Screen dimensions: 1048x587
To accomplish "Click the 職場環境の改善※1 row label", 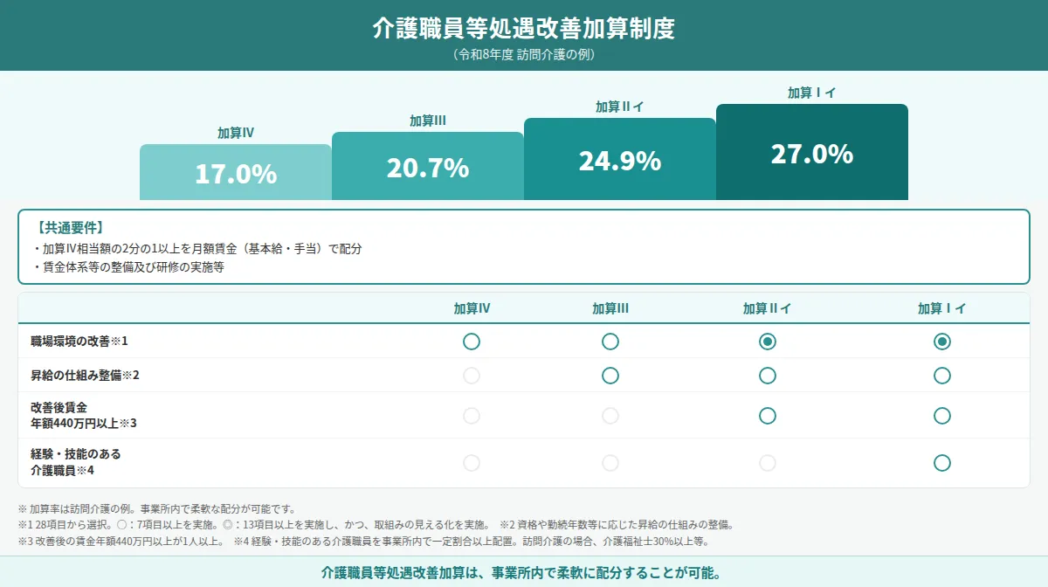I will point(79,342).
